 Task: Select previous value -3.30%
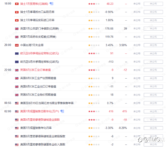point(109,128)
